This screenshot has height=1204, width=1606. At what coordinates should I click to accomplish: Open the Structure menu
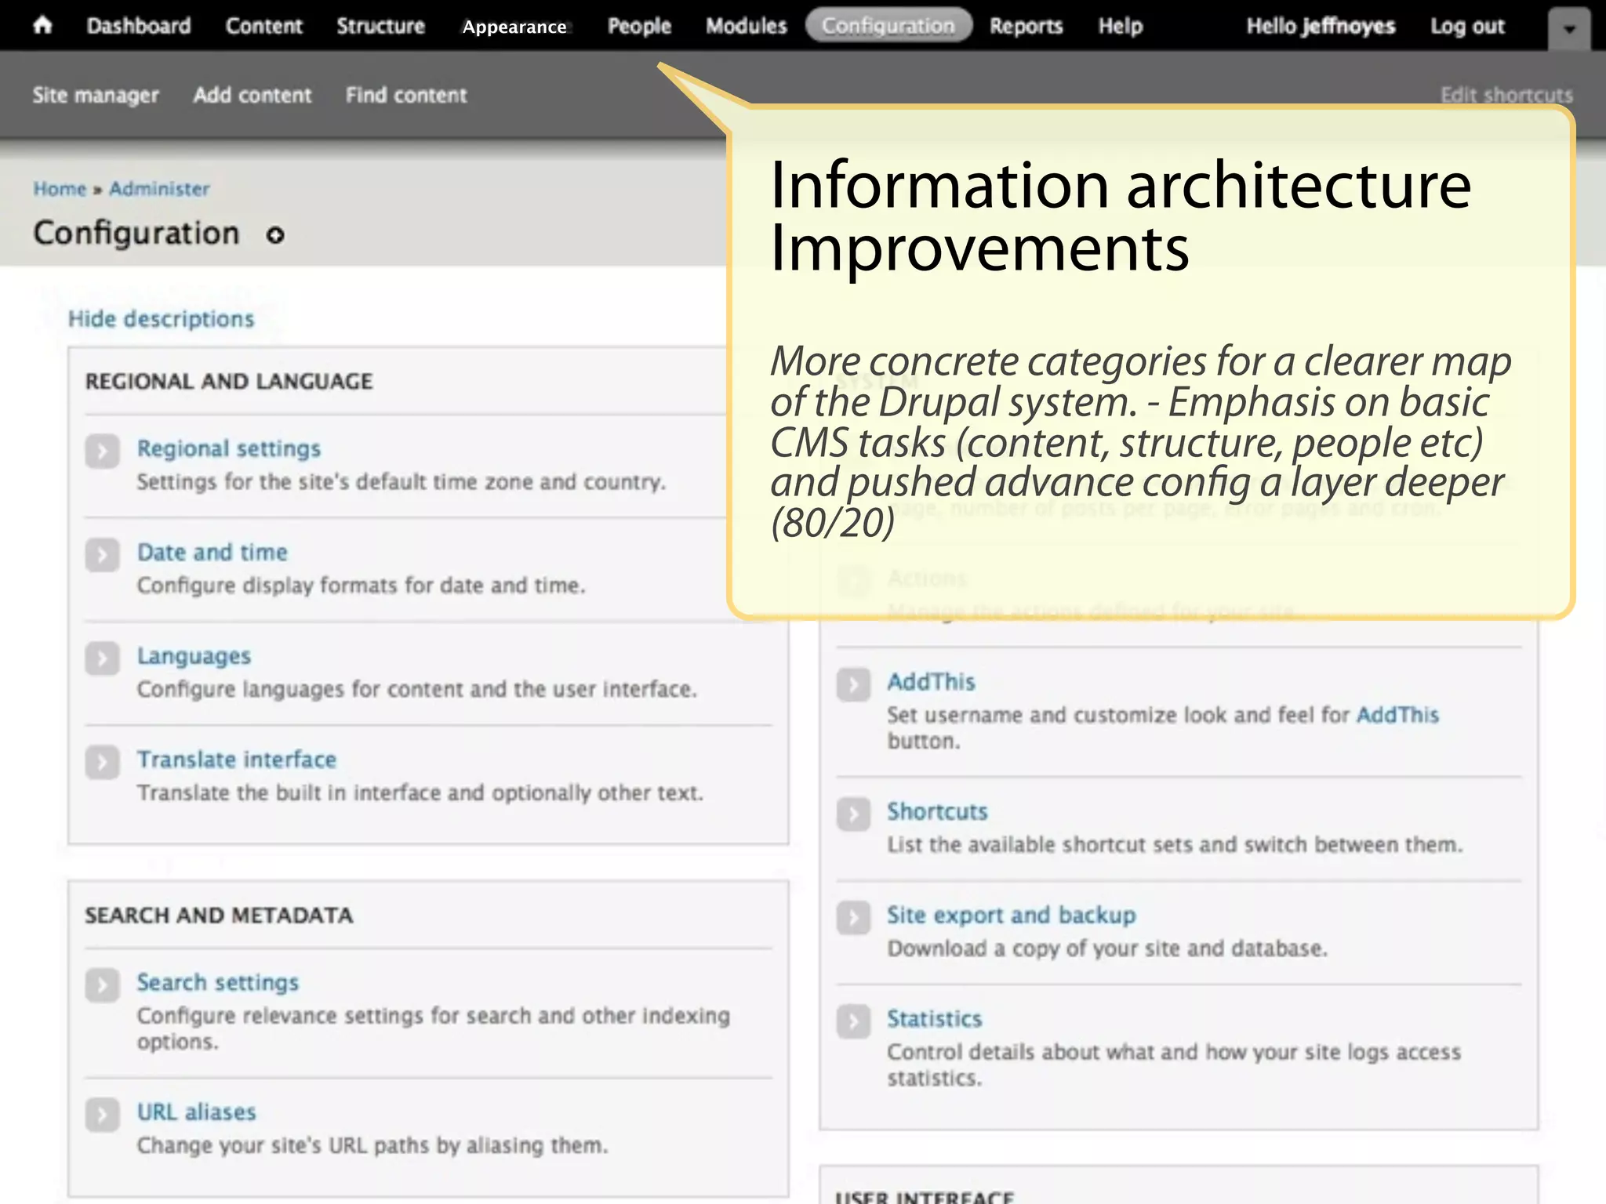point(380,26)
